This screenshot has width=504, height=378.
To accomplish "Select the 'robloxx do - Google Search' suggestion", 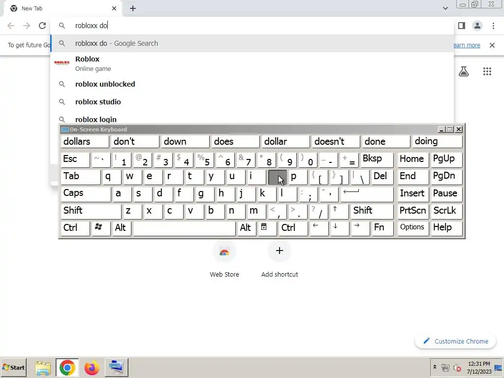I will 252,43.
